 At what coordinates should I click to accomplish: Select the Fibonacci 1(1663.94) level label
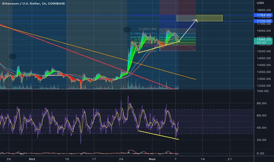[147, 29]
